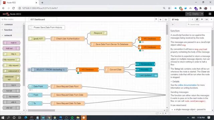The width and height of the screenshot is (214, 120).
Task: Reset workspace zoom with circle icon
Action: 163,113
